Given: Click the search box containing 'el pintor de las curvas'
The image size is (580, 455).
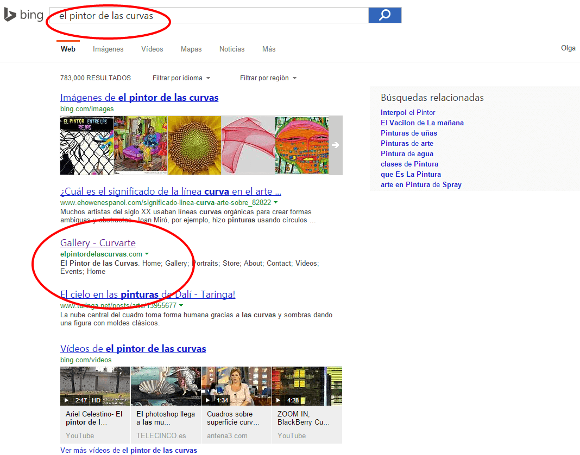Looking at the screenshot, I should click(x=209, y=15).
